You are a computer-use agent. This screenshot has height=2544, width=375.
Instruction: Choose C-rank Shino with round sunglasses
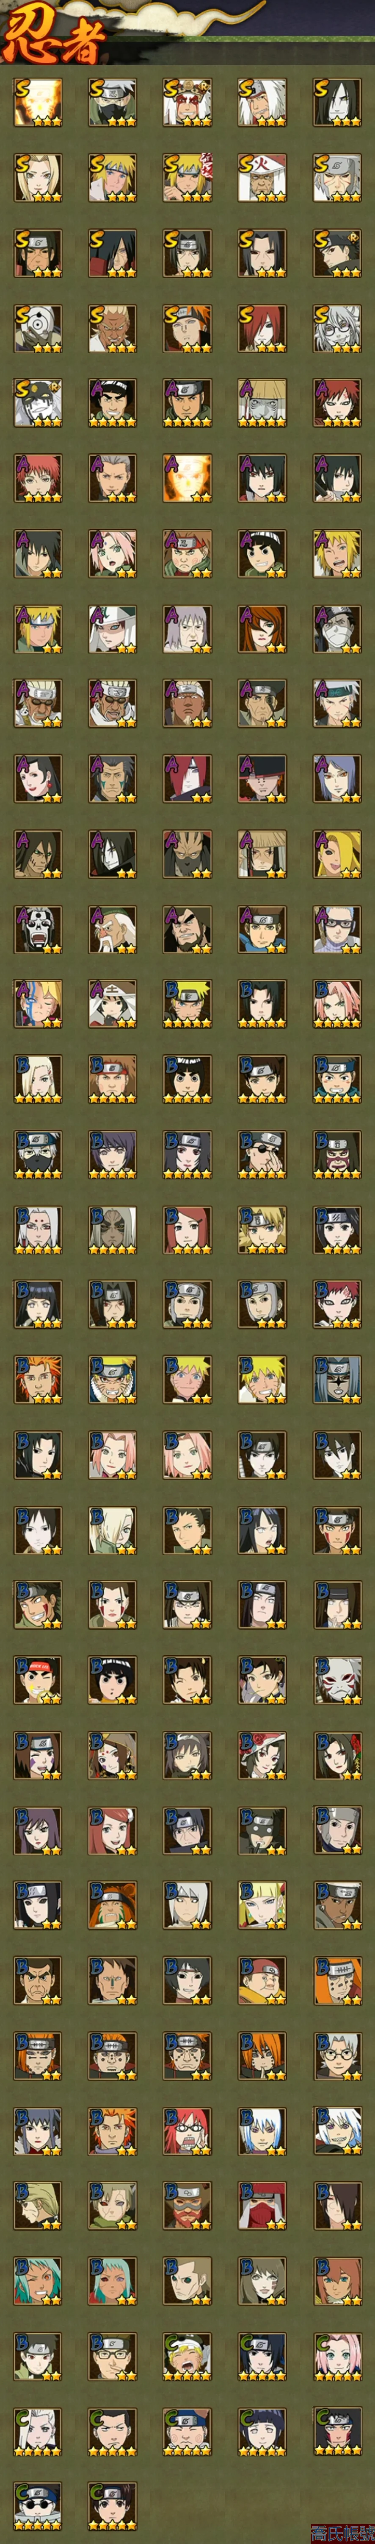point(38,2505)
